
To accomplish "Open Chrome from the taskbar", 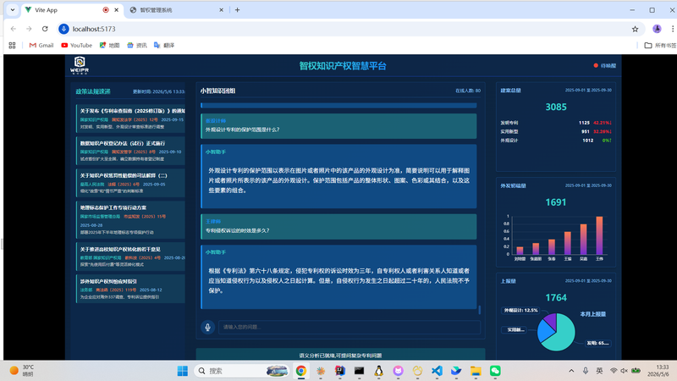I will pyautogui.click(x=301, y=371).
